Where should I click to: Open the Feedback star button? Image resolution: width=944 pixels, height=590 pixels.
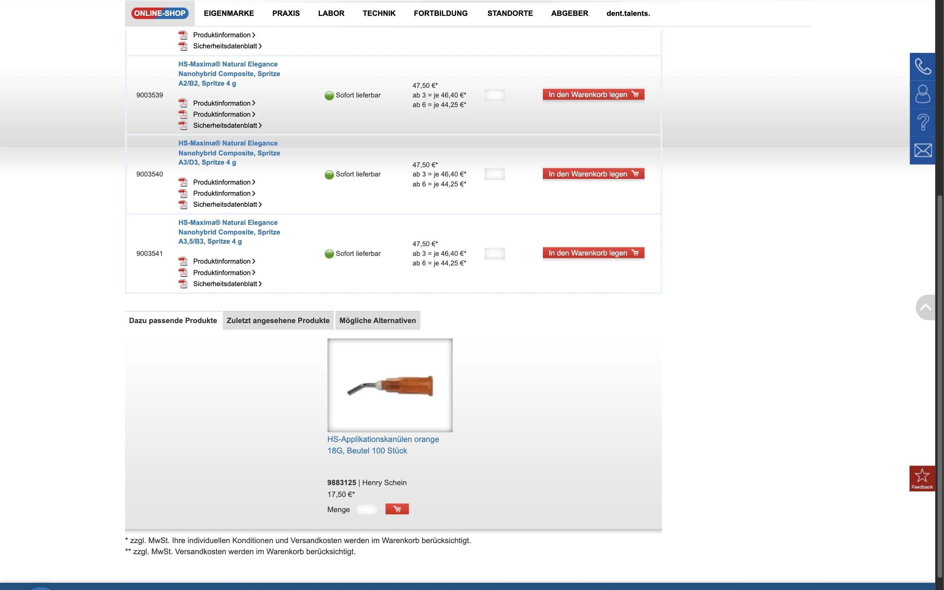tap(922, 478)
